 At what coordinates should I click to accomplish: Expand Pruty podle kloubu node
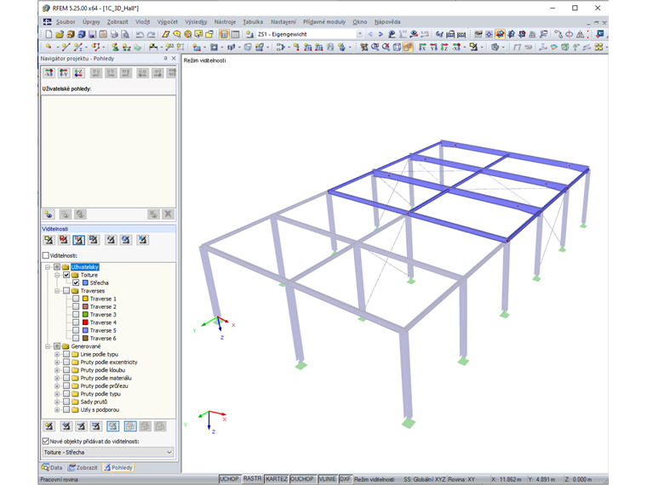pyautogui.click(x=57, y=370)
